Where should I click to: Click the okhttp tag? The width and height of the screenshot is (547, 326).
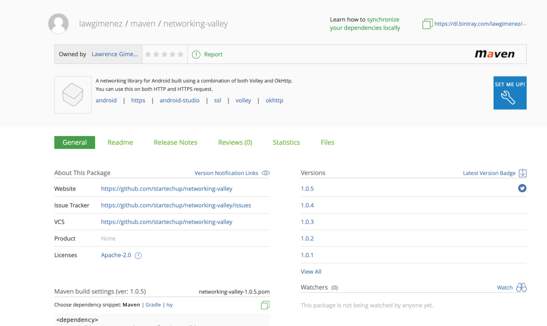274,100
